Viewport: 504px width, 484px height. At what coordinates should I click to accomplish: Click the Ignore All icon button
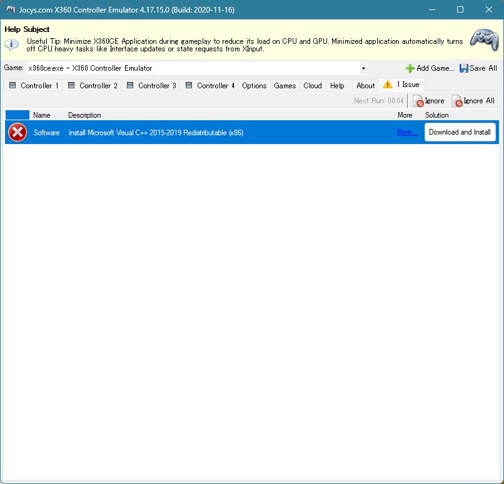[458, 101]
